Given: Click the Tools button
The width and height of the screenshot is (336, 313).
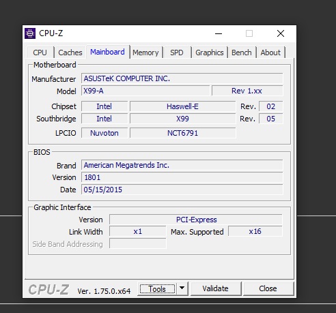Looking at the screenshot, I should point(157,289).
